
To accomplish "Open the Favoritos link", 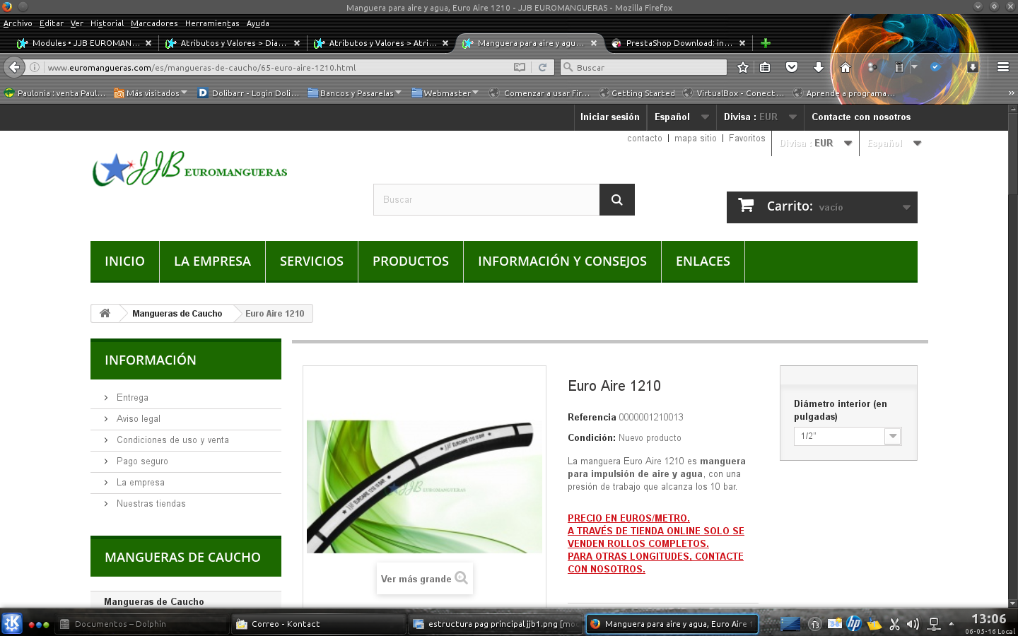I will [747, 139].
